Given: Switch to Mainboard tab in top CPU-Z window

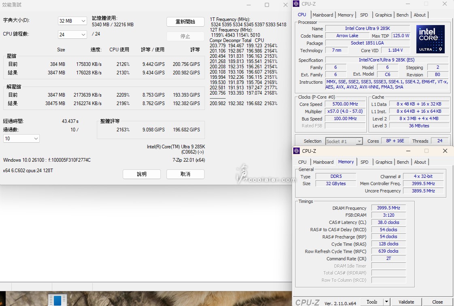Looking at the screenshot, I should (322, 15).
